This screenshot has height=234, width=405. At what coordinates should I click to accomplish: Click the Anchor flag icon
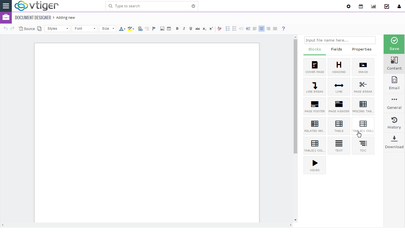click(154, 29)
